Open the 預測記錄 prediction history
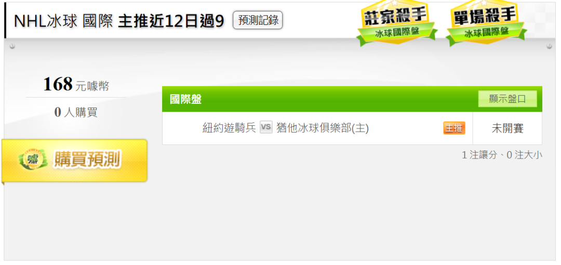 (258, 20)
